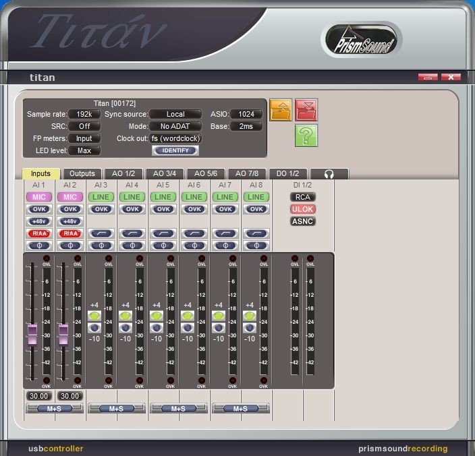Toggle +48v phantom power on AI 2
475x456 pixels.
tap(70, 221)
